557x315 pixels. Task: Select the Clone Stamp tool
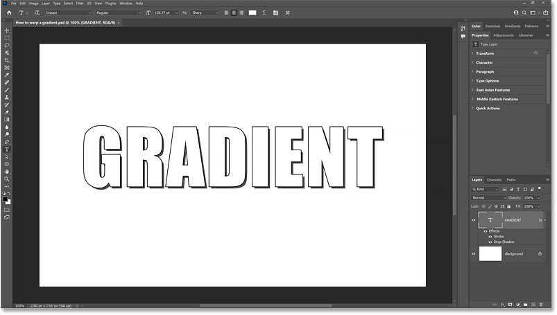click(7, 98)
